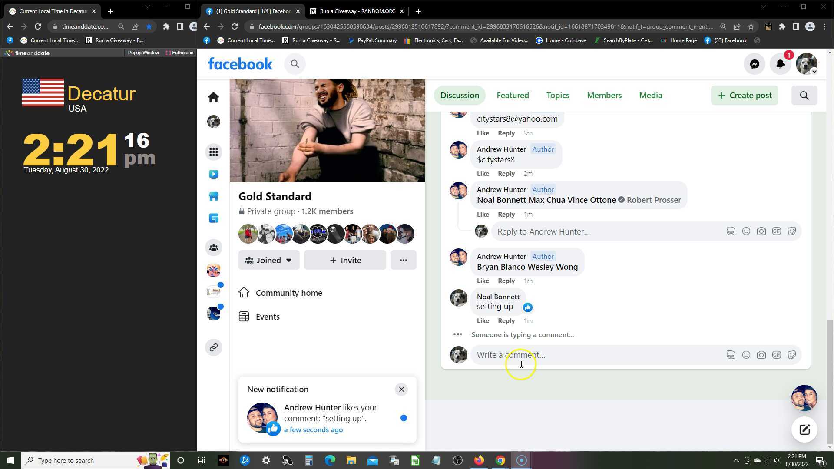Open the Marketplace icon in left sidebar
The image size is (834, 469).
coord(213,196)
